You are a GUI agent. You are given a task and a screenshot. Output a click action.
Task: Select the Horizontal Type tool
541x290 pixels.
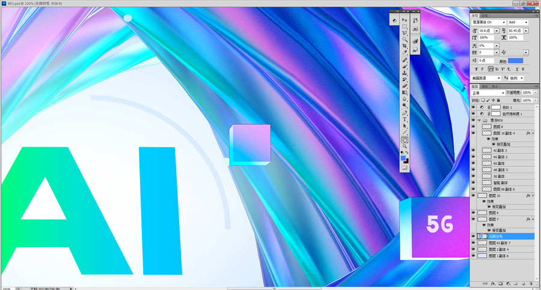click(405, 119)
